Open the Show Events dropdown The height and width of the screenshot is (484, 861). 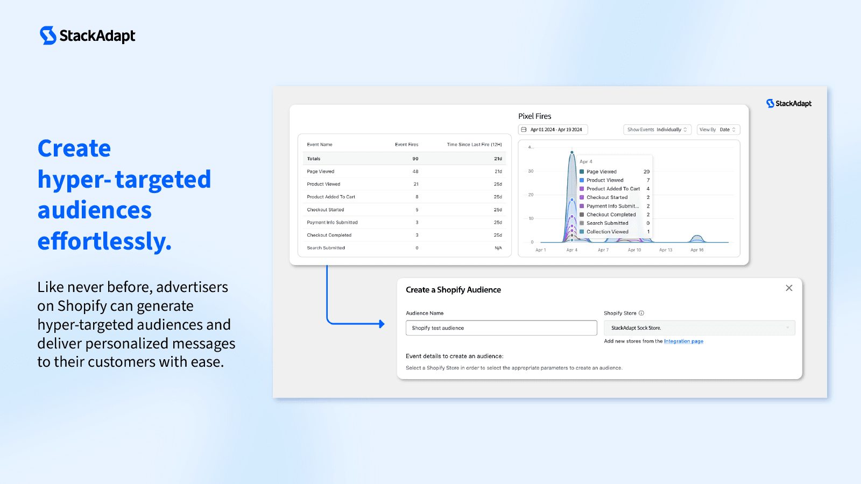[658, 130]
